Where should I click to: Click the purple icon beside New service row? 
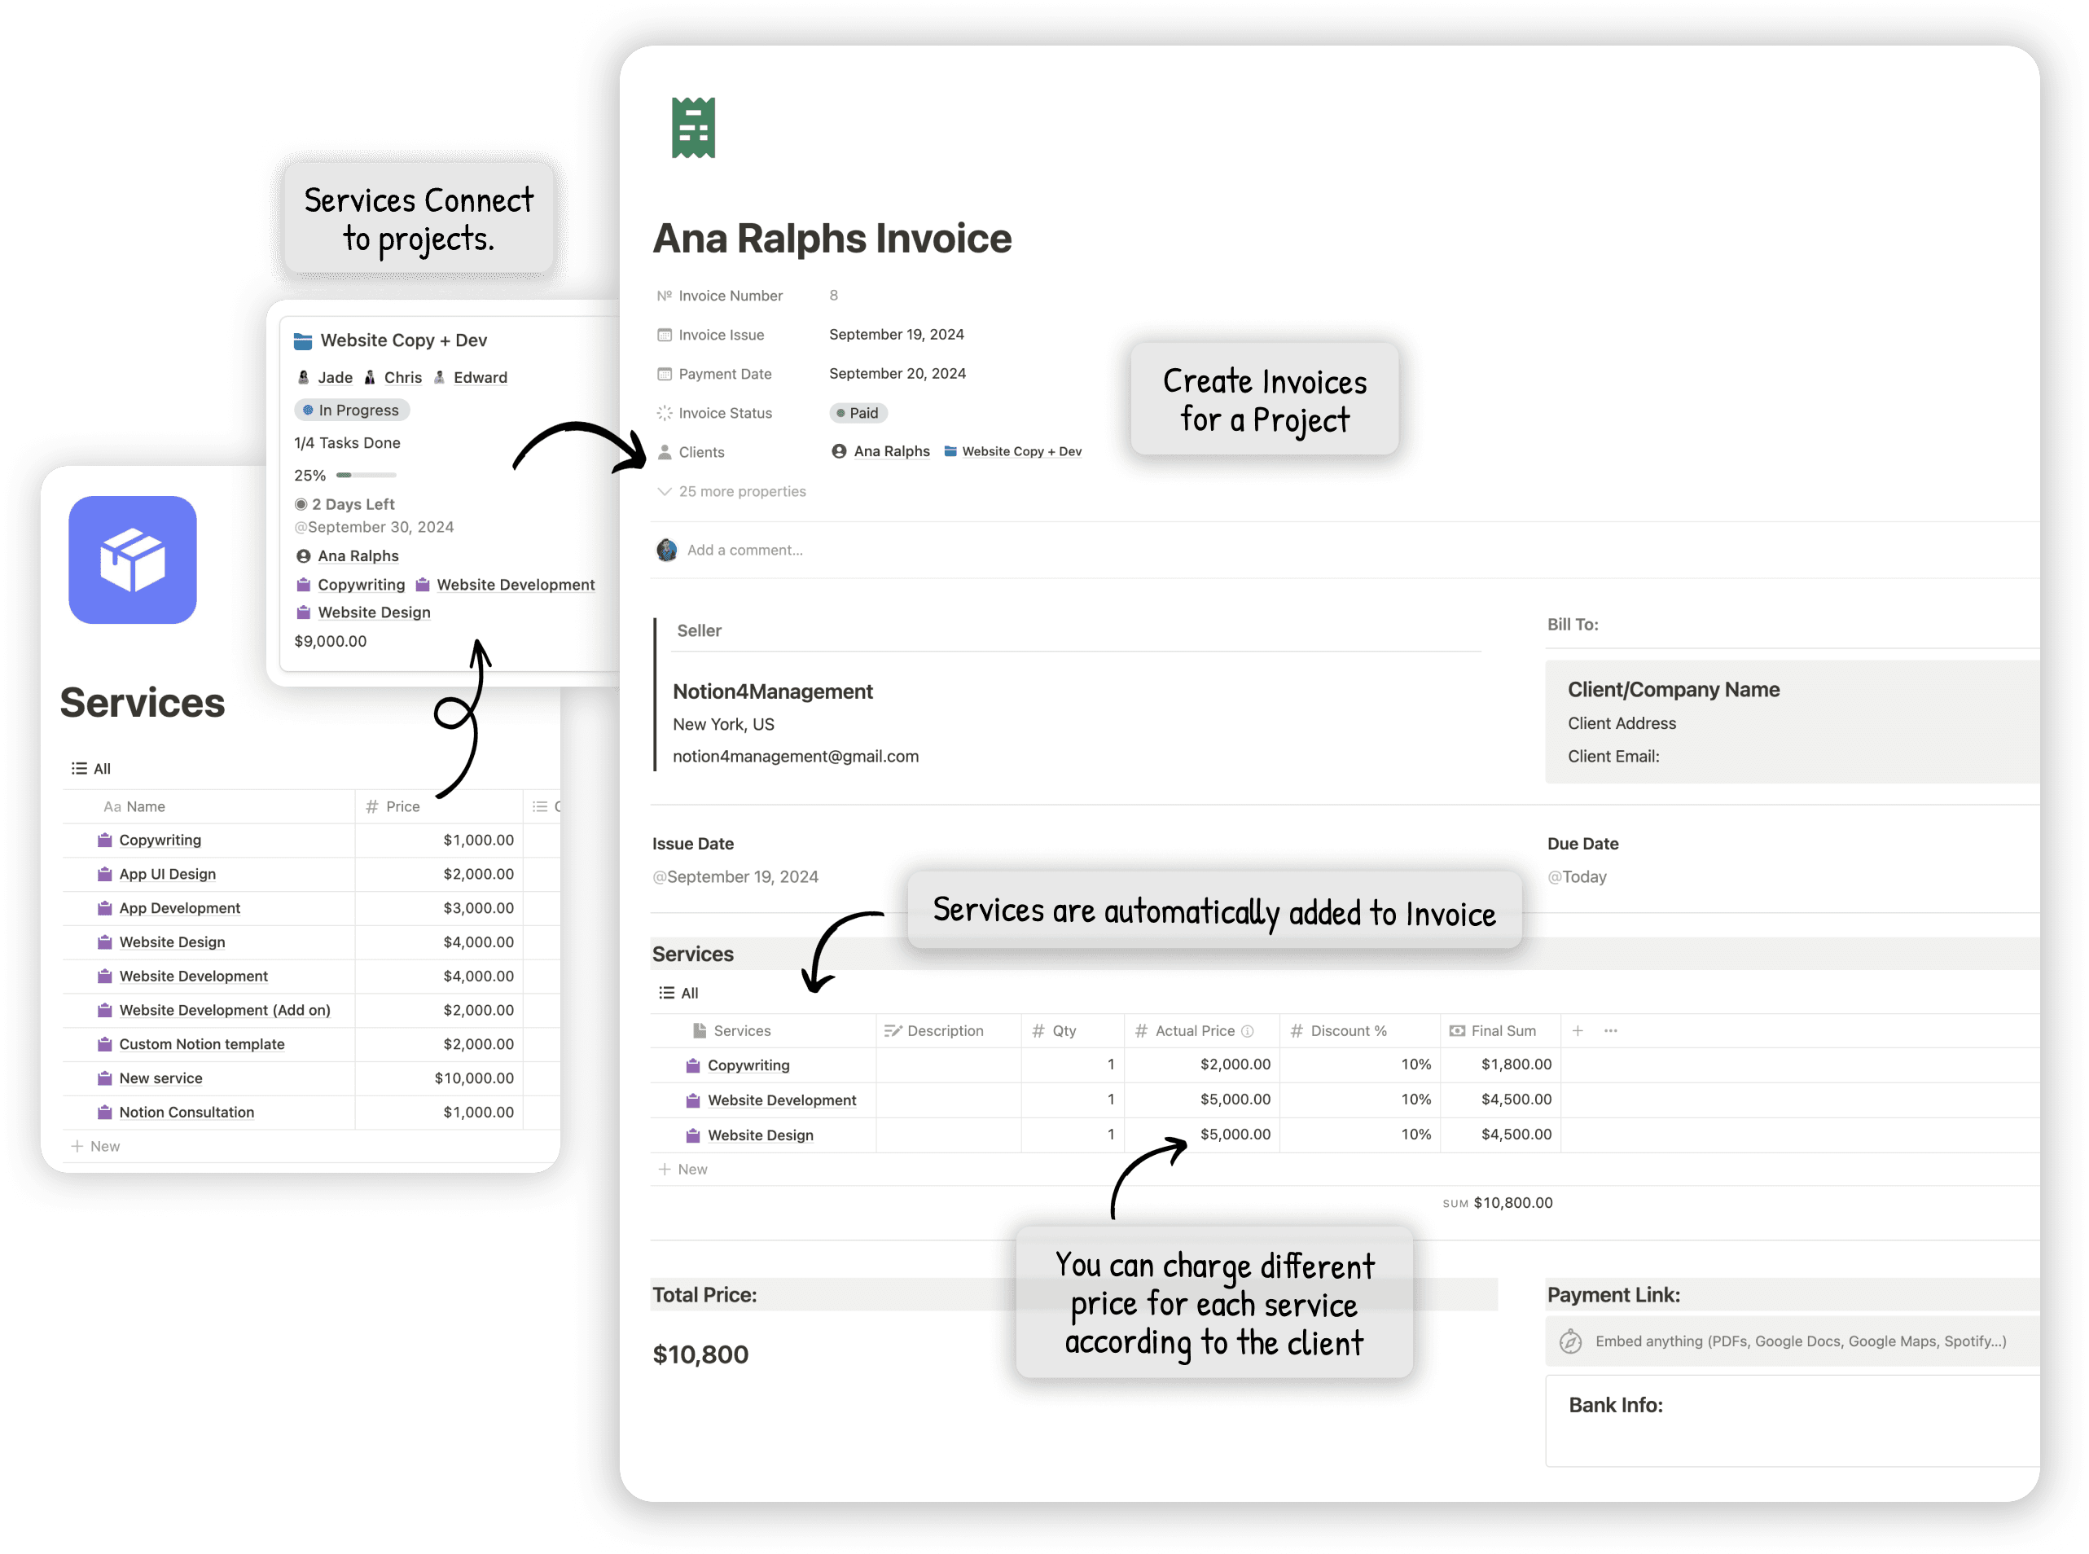pyautogui.click(x=104, y=1078)
